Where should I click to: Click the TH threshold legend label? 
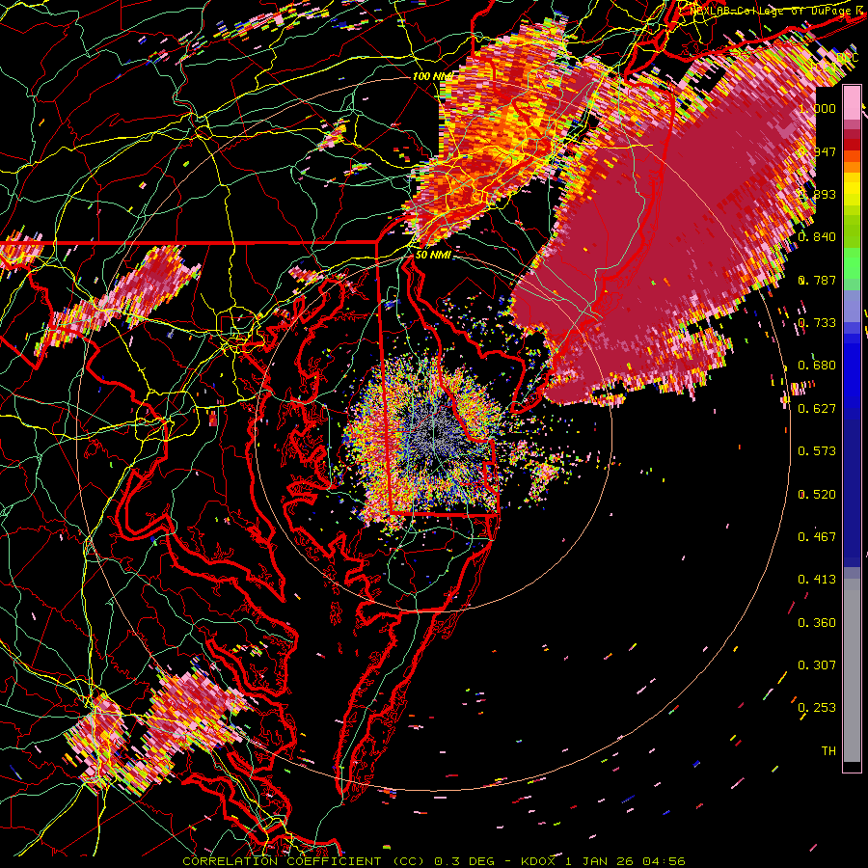tap(828, 751)
